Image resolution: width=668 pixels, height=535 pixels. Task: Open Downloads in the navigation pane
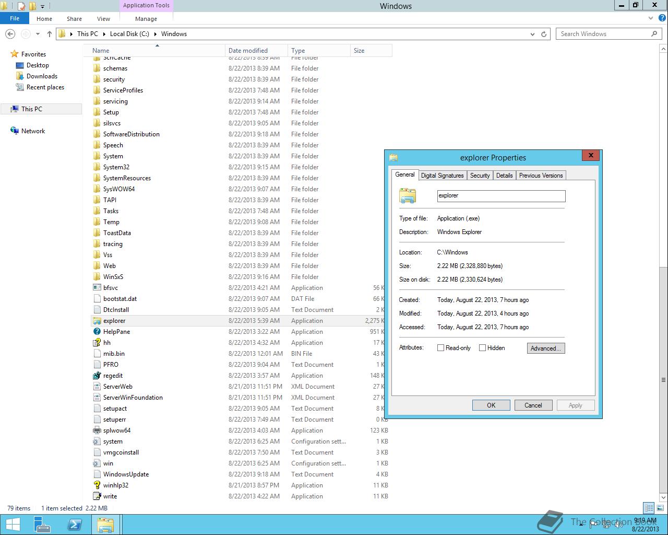[x=42, y=76]
